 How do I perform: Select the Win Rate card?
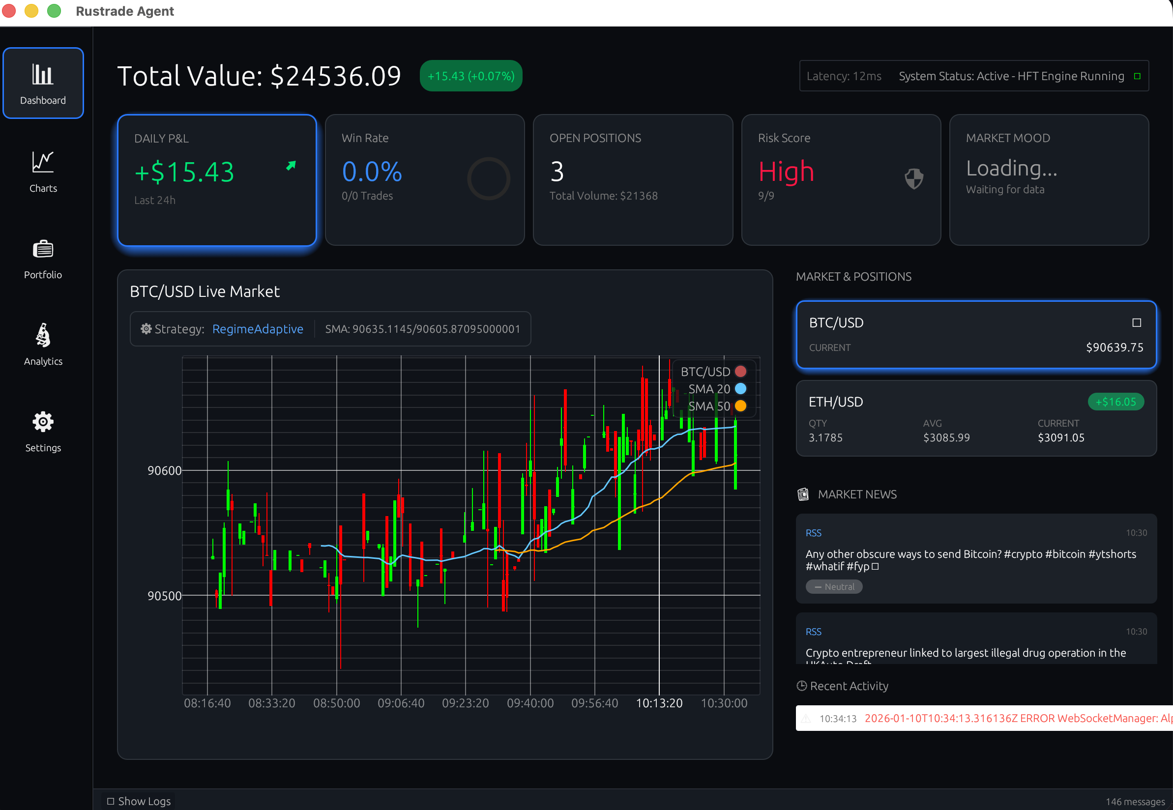click(425, 180)
